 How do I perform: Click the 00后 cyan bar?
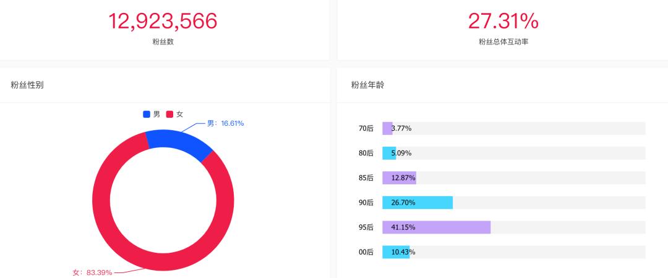click(x=396, y=252)
